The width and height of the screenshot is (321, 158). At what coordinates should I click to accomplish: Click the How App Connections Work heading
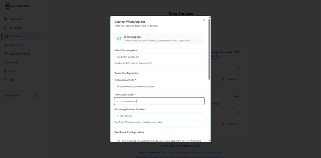(181, 146)
